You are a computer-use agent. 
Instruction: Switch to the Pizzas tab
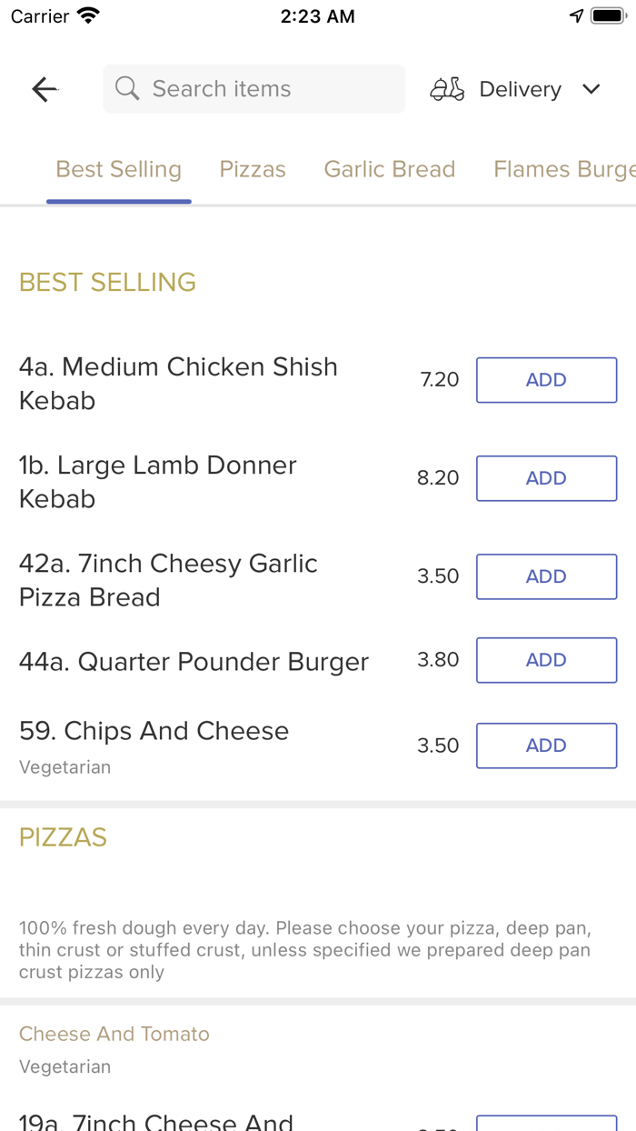(x=253, y=169)
